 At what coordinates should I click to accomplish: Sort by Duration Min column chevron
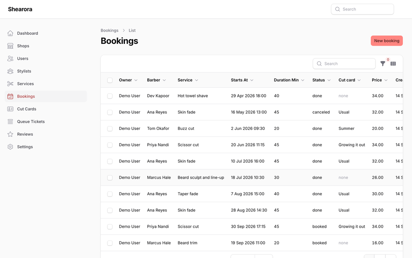pyautogui.click(x=303, y=80)
